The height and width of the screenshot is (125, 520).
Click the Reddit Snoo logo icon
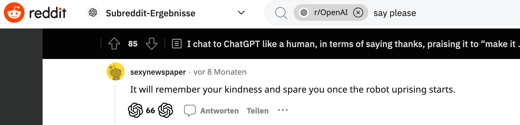[x=14, y=13]
